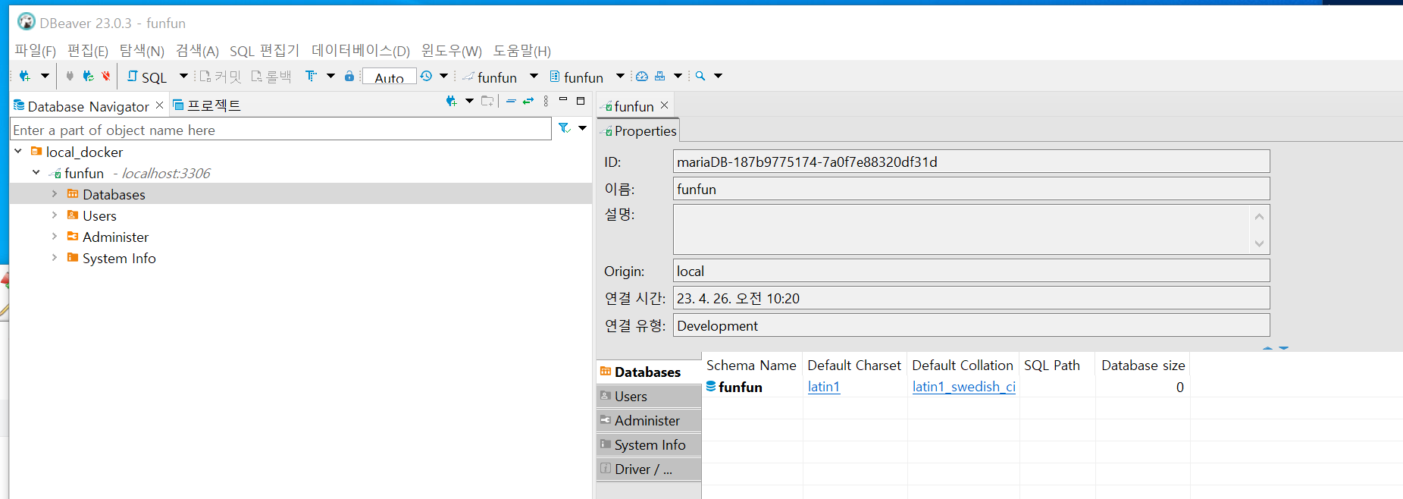Open the 탐색(N) menu
This screenshot has height=499, width=1403.
142,51
